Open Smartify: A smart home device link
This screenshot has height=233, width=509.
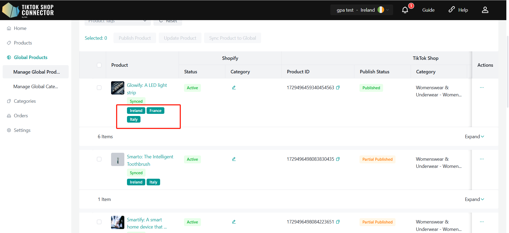click(147, 223)
